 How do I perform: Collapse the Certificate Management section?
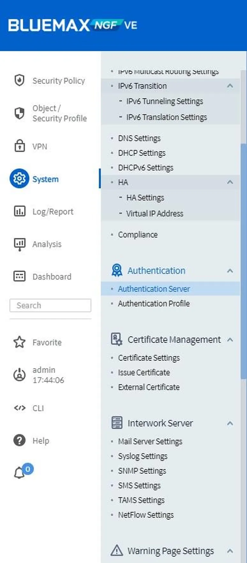(230, 340)
